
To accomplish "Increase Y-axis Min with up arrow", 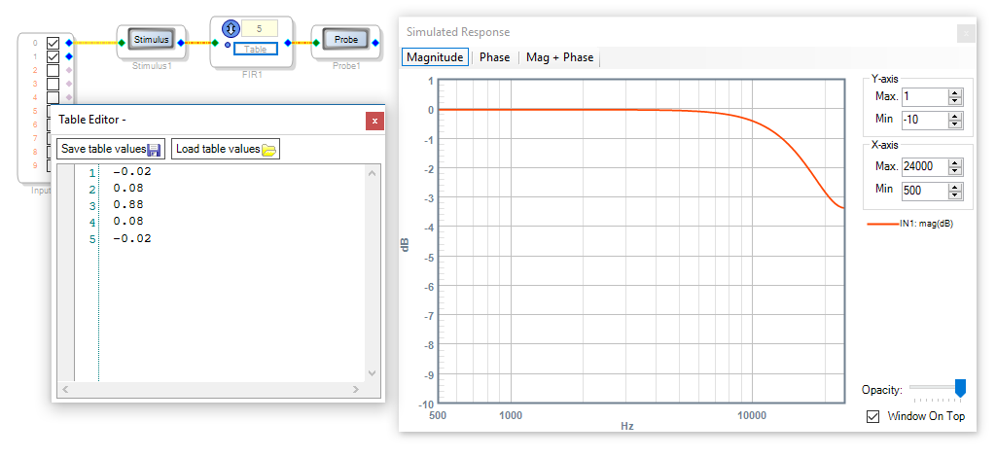I will 955,116.
